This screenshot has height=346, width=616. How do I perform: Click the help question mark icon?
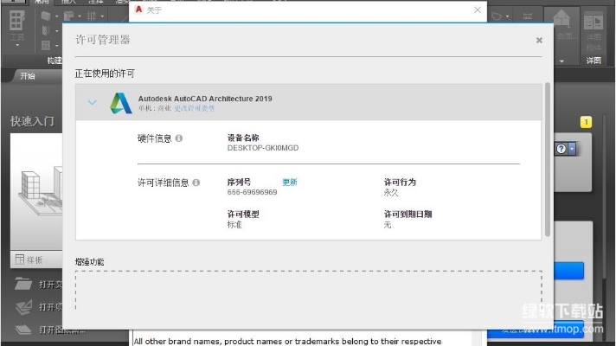[561, 149]
